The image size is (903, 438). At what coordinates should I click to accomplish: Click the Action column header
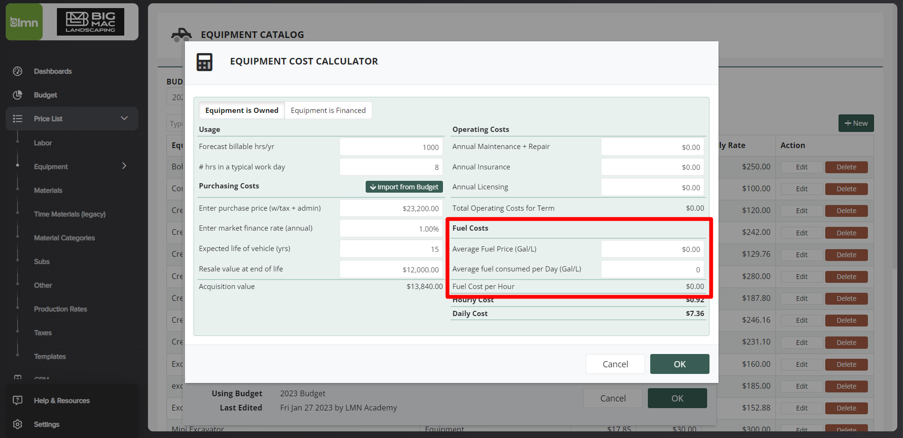click(792, 145)
